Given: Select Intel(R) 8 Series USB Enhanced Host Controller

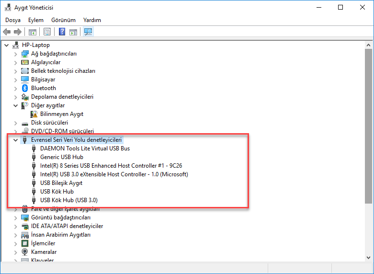Looking at the screenshot, I should coord(111,166).
